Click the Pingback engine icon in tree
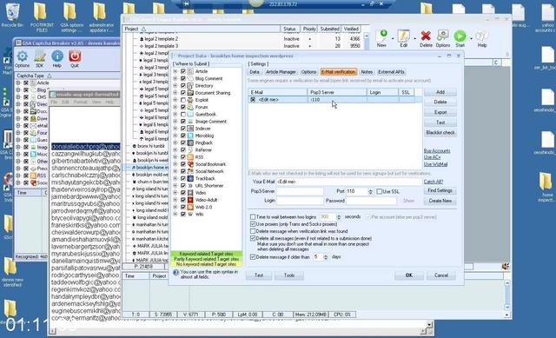The width and height of the screenshot is (556, 338). click(190, 142)
